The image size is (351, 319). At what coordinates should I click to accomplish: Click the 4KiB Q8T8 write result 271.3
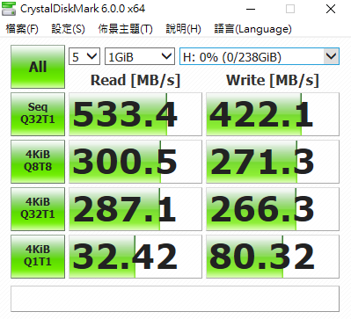(273, 162)
